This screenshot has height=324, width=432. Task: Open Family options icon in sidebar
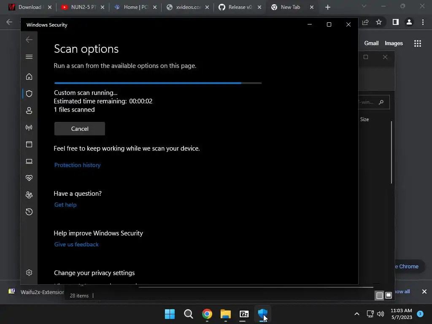(x=29, y=195)
